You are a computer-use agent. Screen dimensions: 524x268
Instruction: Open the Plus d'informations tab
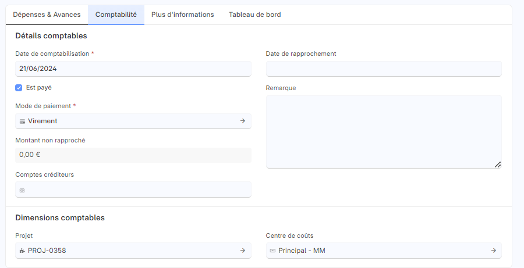tap(182, 15)
